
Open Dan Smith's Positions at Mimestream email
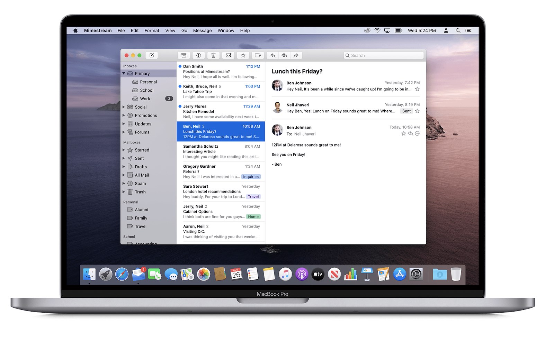tap(221, 72)
